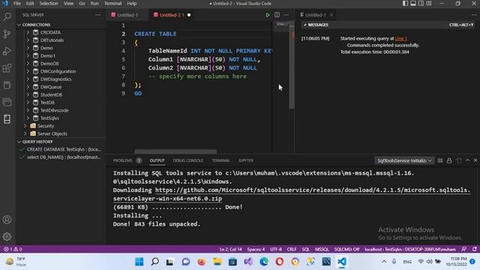Change SQL language mode in status bar
Viewport: 480px width, 270px height.
[306, 249]
